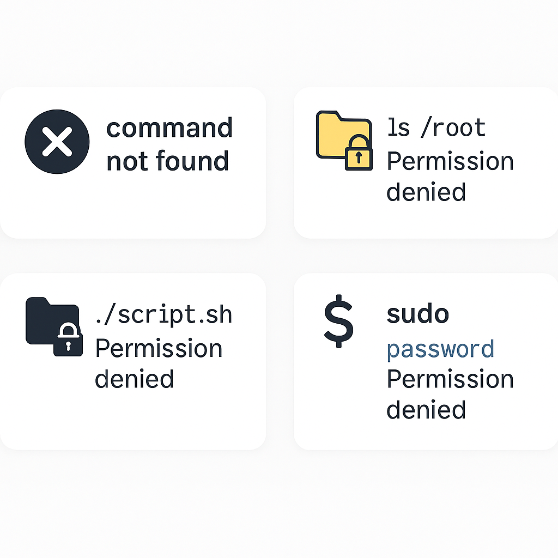Image resolution: width=558 pixels, height=558 pixels.
Task: Select the 'command not found' card
Action: (133, 162)
